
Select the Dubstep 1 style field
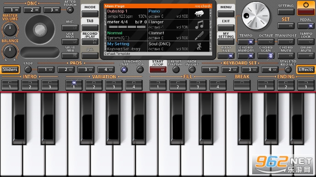(x=127, y=14)
